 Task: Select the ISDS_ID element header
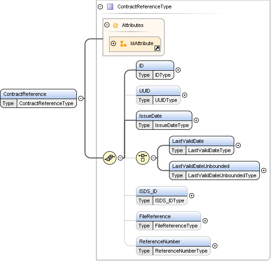pos(162,191)
